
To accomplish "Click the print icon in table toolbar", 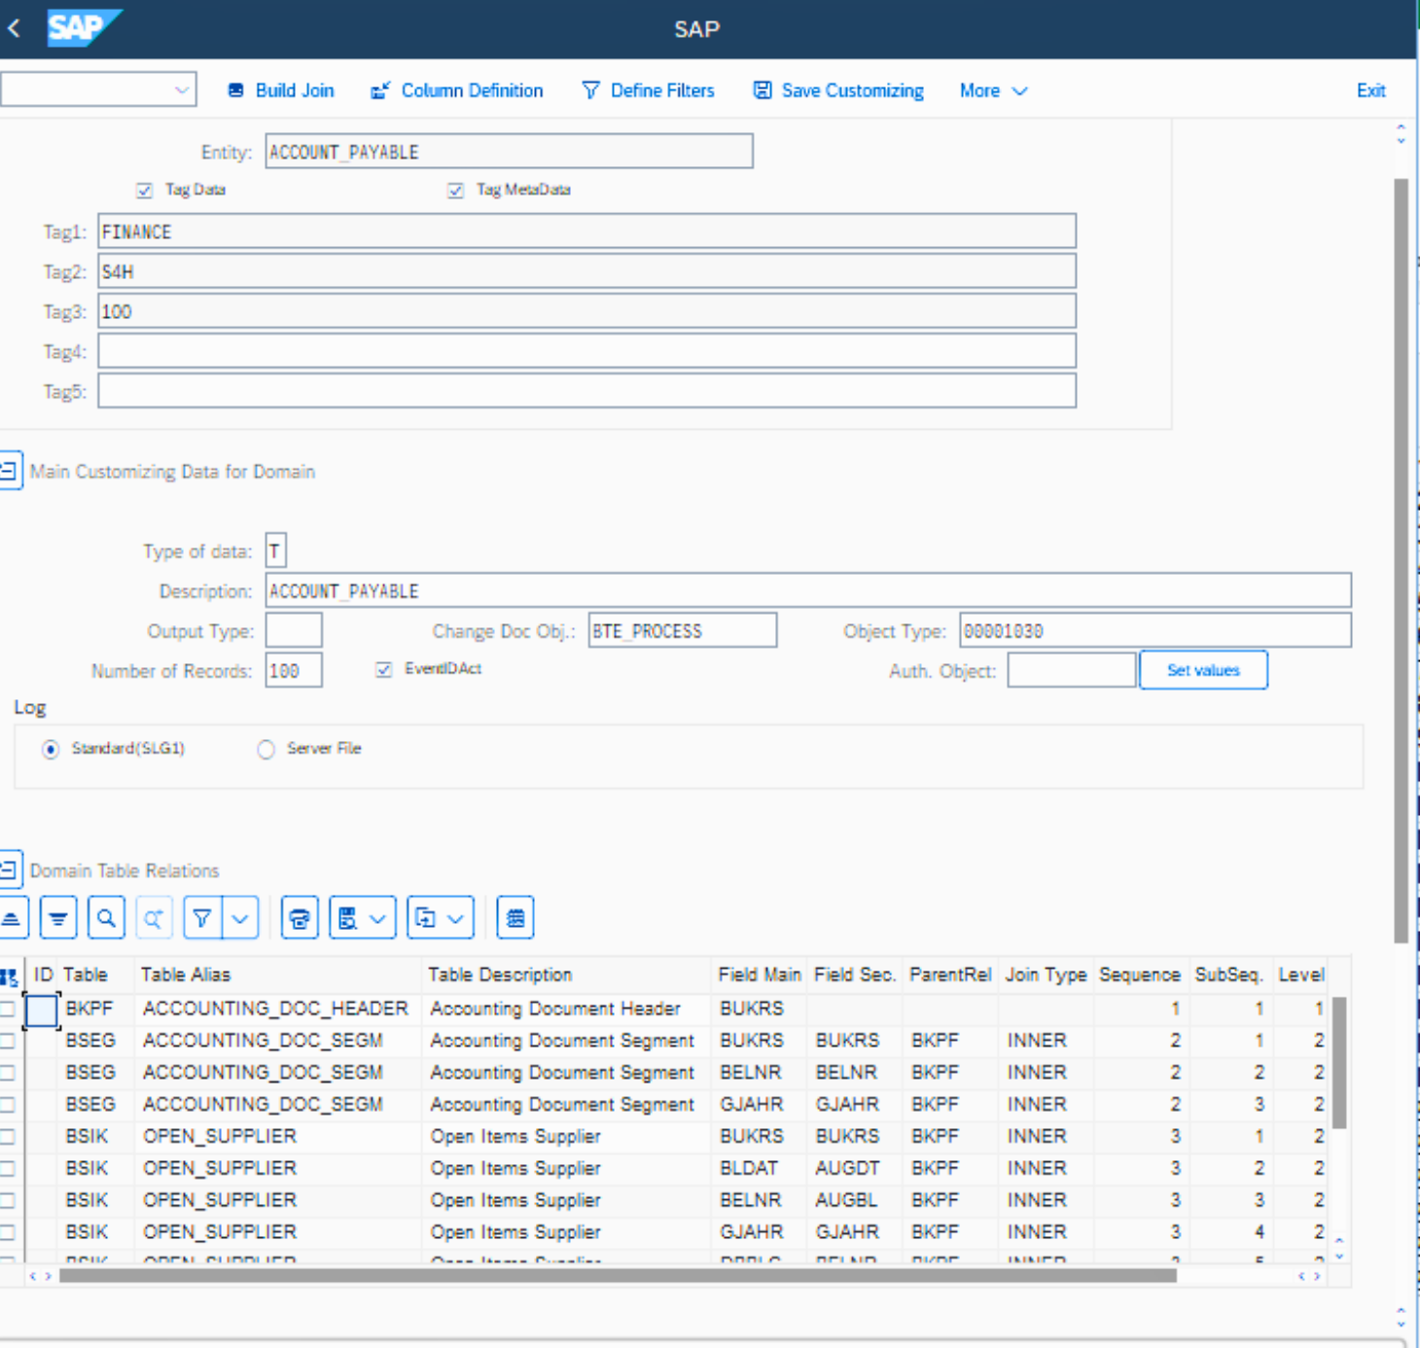I will pyautogui.click(x=300, y=918).
